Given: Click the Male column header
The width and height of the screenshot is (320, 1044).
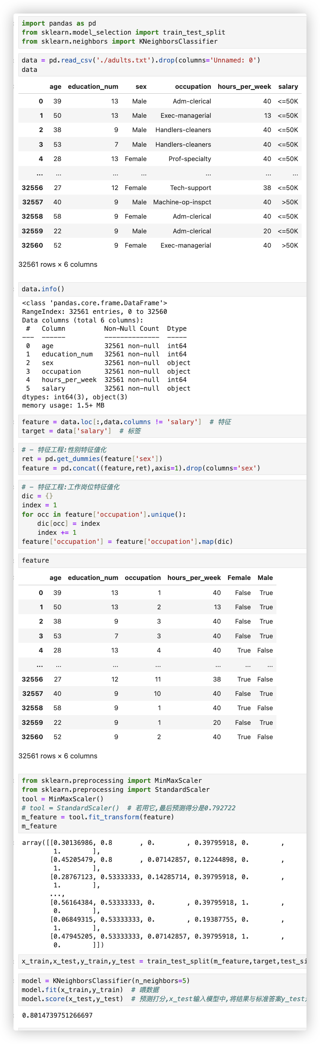Looking at the screenshot, I should [265, 578].
